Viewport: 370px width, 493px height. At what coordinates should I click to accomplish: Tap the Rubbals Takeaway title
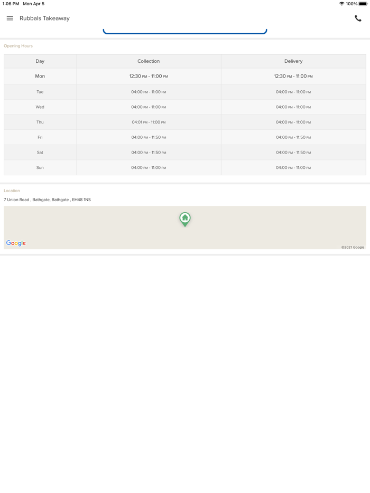click(44, 18)
